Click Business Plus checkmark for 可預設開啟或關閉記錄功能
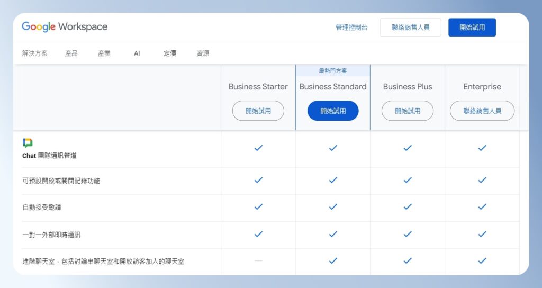Screen dimensions: 542x288 (x=408, y=180)
